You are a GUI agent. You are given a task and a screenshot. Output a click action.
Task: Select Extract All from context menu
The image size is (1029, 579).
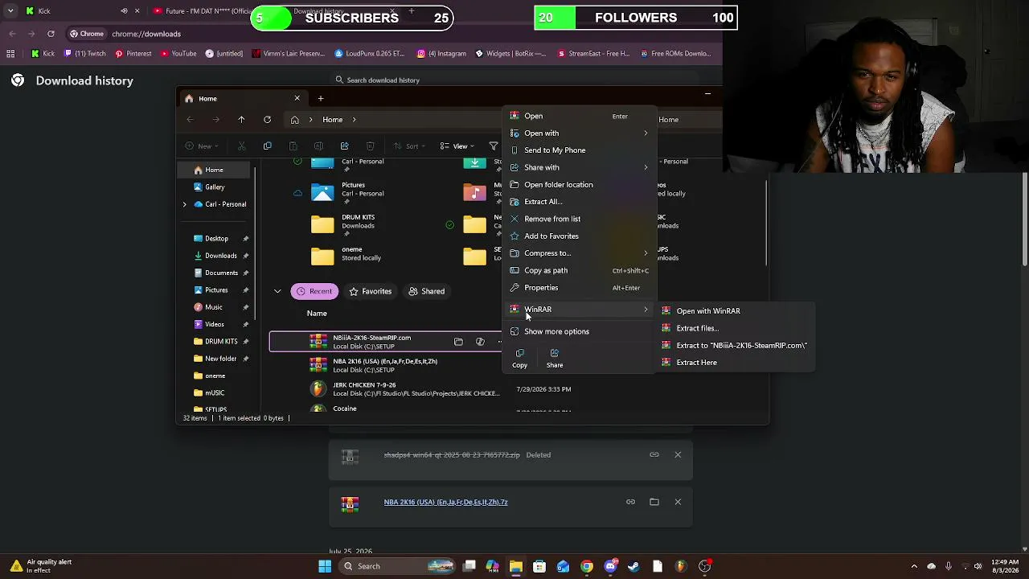tap(579, 202)
